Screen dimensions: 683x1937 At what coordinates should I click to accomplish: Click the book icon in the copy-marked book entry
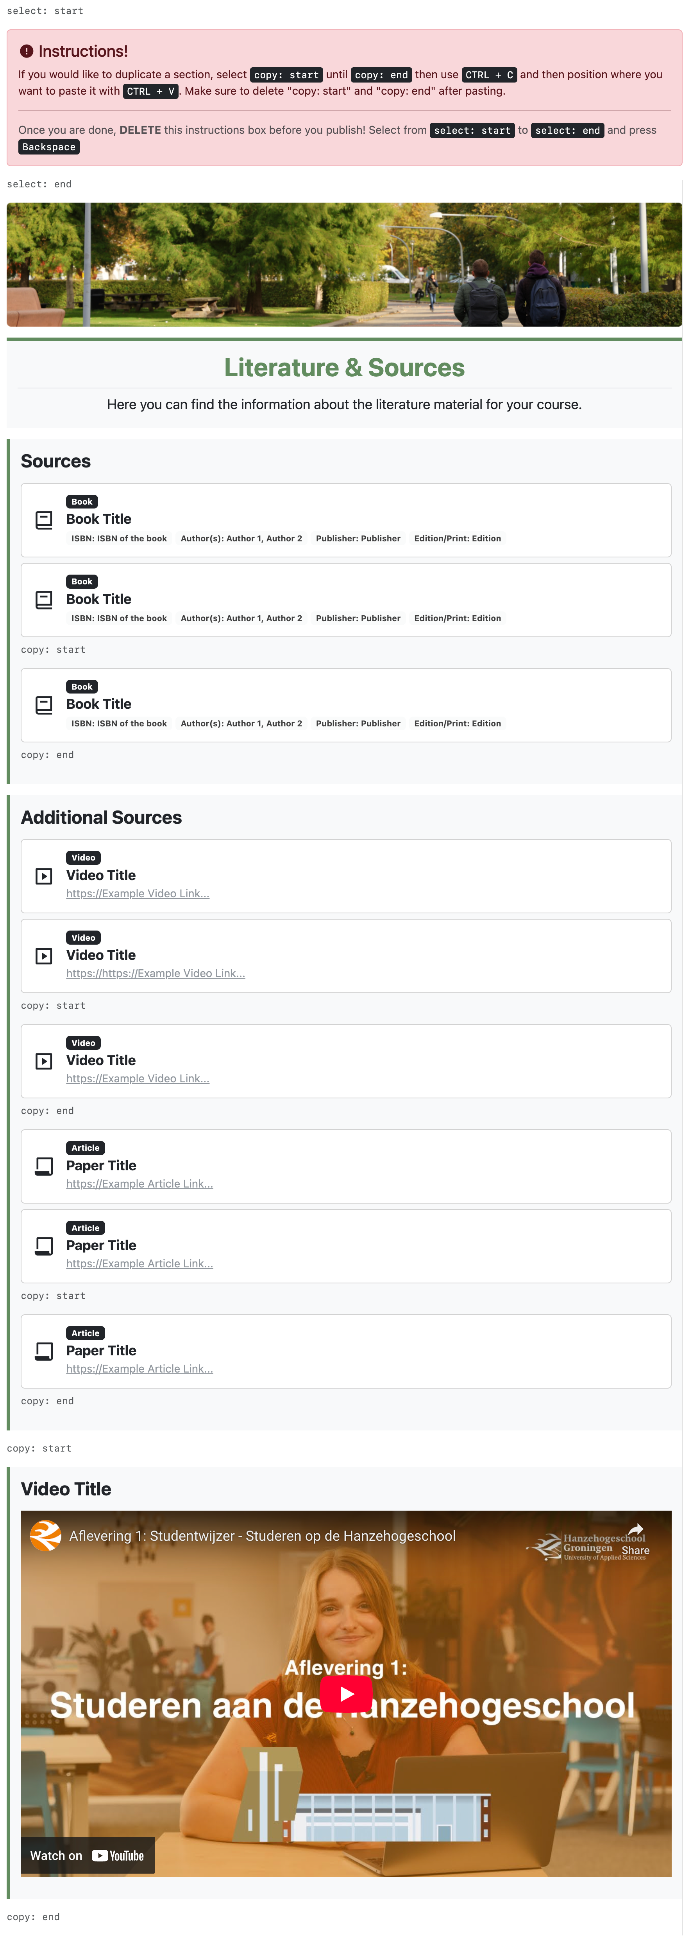(x=44, y=704)
